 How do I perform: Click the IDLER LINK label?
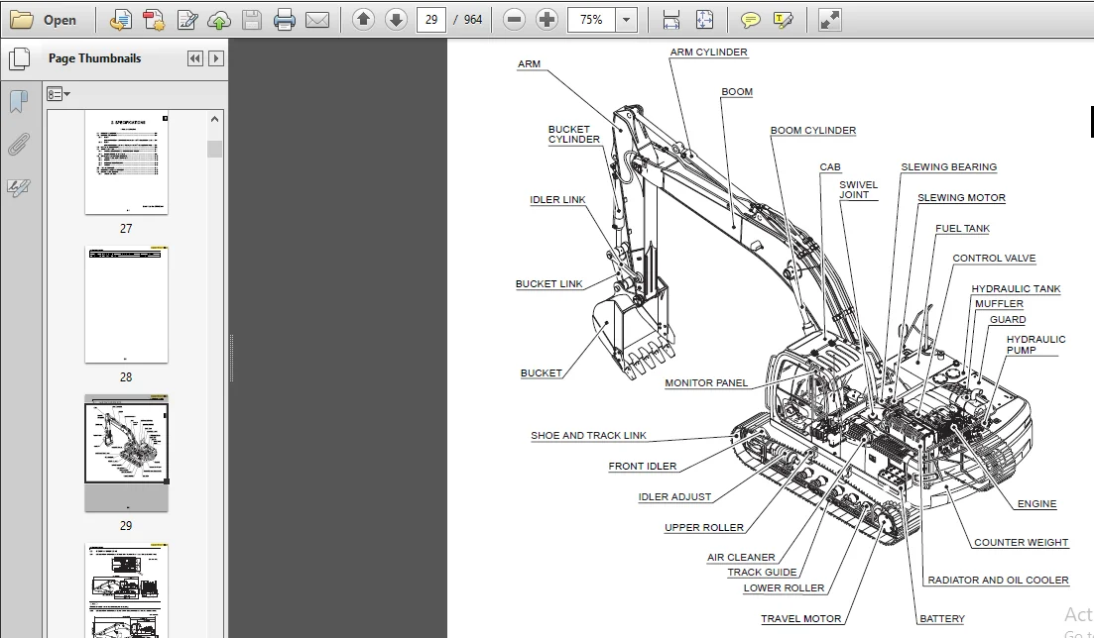557,199
